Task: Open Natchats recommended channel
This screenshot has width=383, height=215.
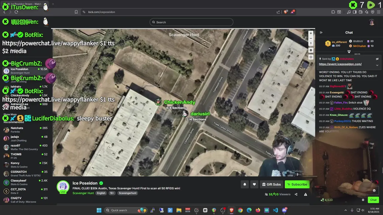Action: [26, 130]
